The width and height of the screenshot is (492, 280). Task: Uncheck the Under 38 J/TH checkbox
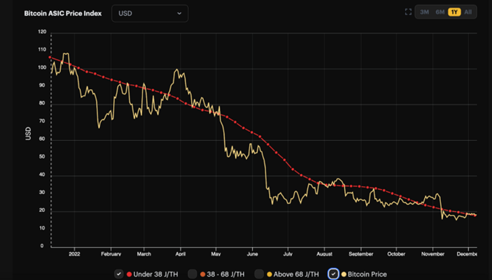(118, 274)
